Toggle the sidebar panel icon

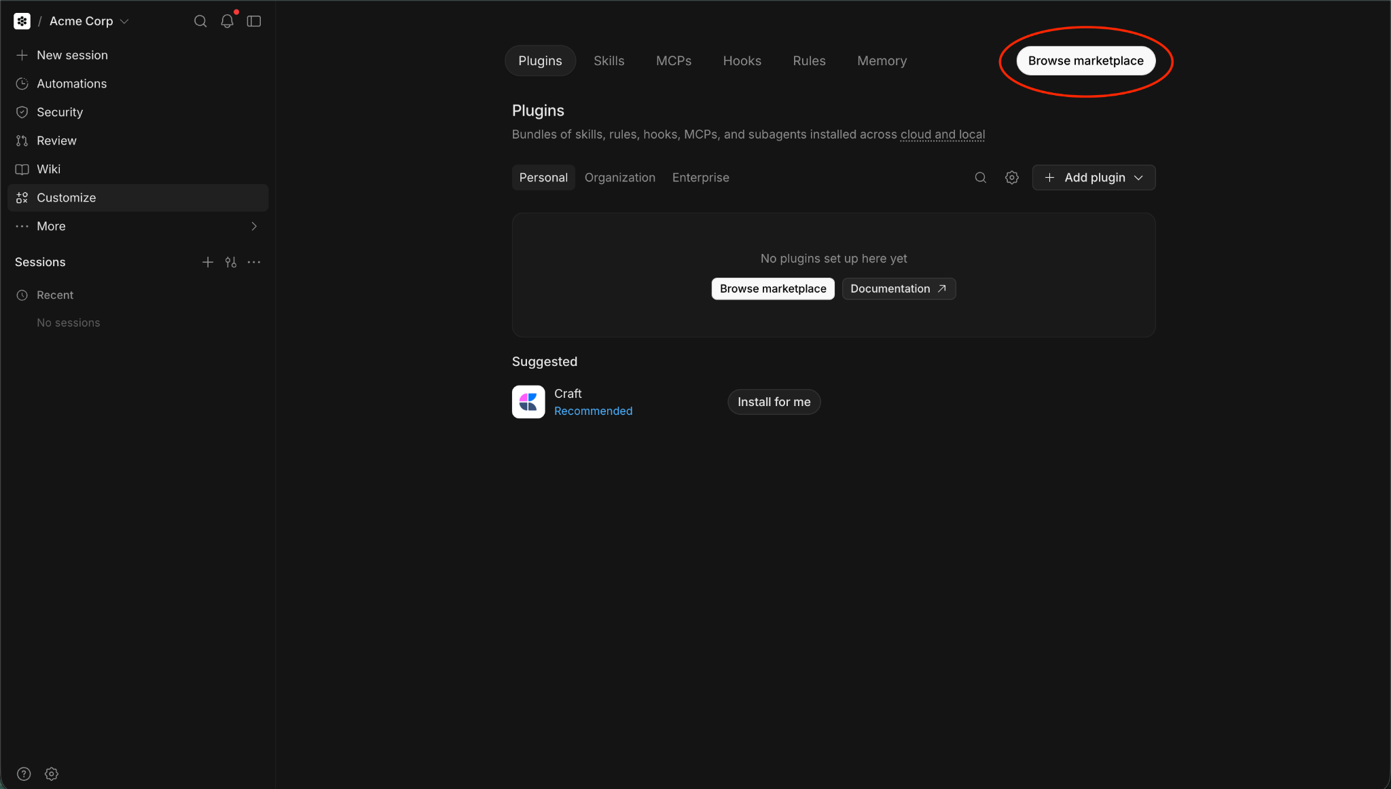(254, 21)
